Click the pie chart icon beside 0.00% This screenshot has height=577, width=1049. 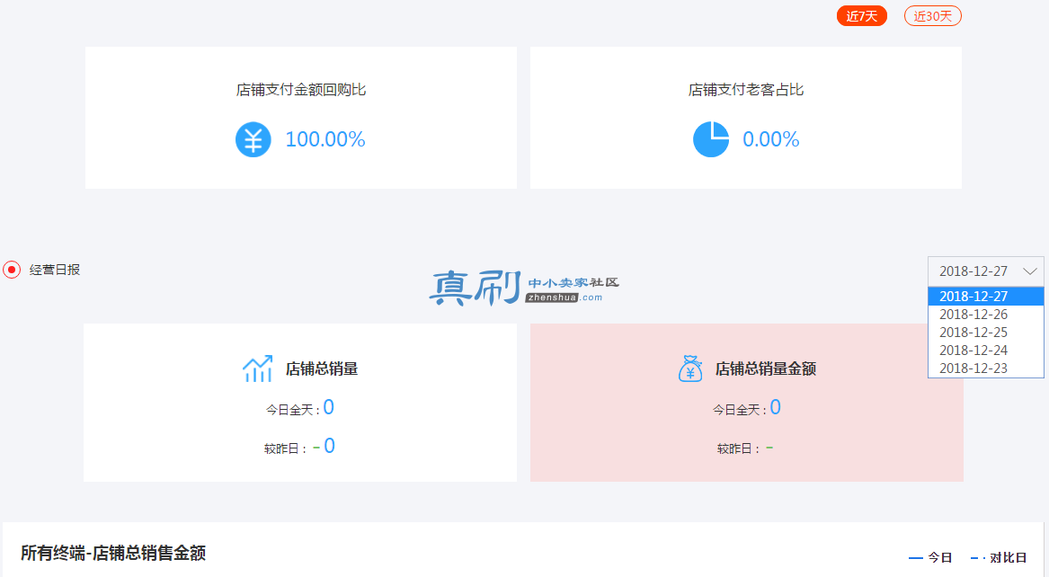(x=711, y=139)
